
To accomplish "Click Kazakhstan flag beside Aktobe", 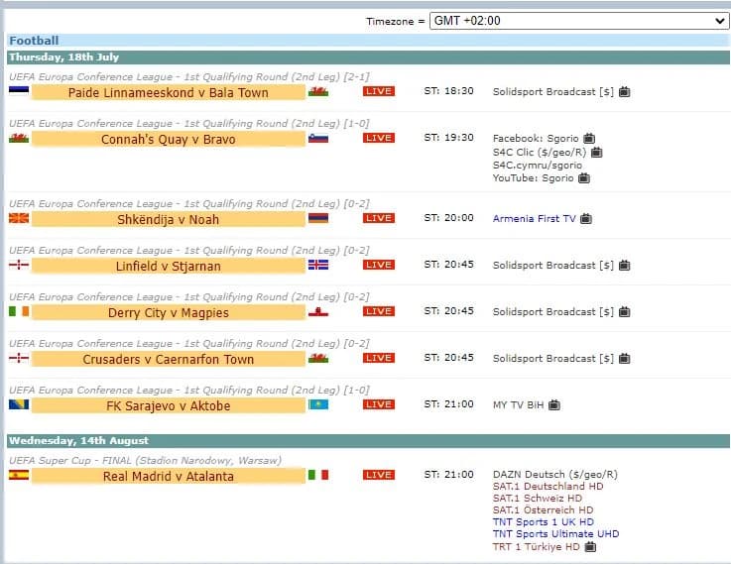I will pos(318,404).
